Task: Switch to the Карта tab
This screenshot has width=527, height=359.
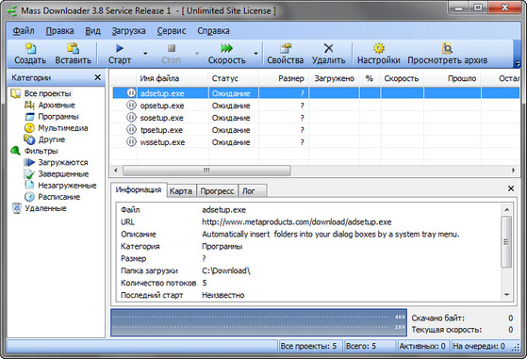Action: pyautogui.click(x=181, y=191)
